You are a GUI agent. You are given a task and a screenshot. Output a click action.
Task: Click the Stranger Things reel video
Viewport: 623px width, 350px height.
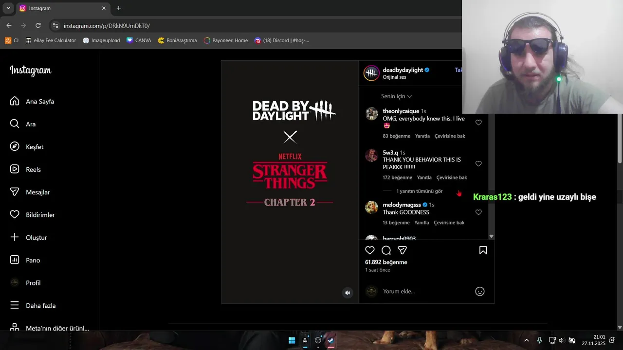(290, 182)
